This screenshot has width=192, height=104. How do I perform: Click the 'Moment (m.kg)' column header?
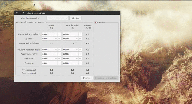88,27
